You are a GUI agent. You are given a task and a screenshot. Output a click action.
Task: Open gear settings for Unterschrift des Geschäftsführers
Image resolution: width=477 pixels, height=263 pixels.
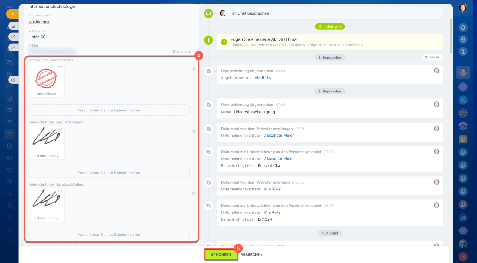click(x=193, y=131)
